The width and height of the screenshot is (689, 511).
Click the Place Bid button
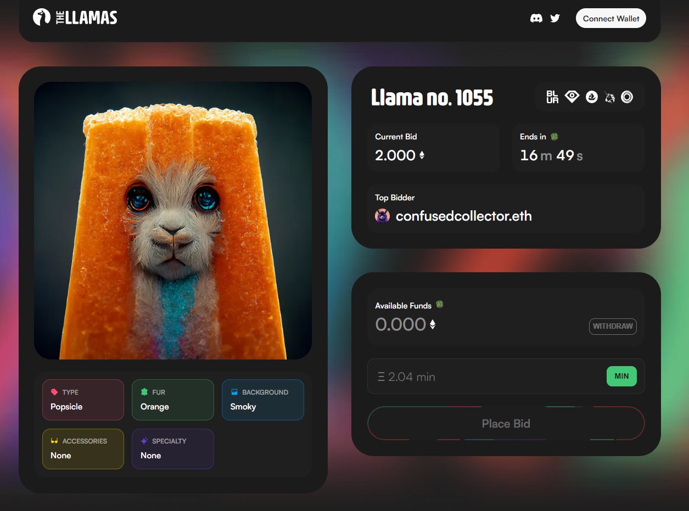tap(506, 423)
